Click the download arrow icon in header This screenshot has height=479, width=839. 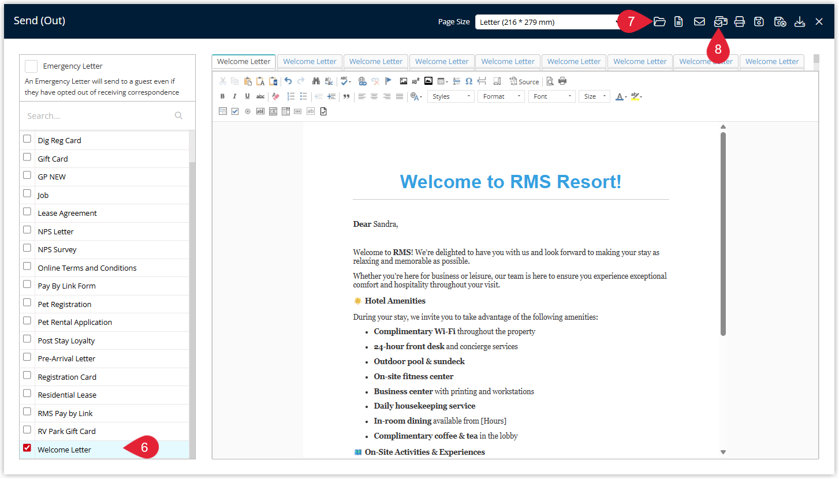(x=800, y=22)
